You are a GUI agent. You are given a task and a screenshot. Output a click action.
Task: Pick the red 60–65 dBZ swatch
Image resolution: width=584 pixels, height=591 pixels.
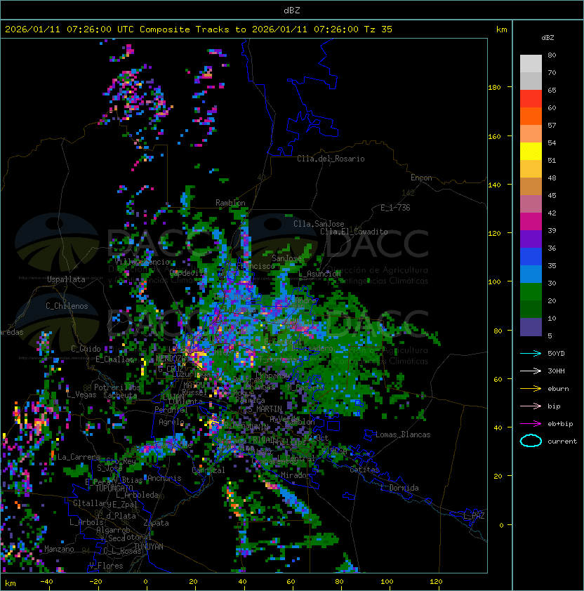531,99
